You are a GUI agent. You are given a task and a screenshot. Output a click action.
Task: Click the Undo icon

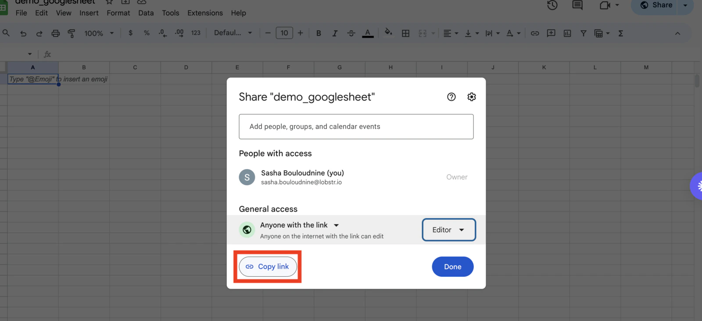point(23,33)
